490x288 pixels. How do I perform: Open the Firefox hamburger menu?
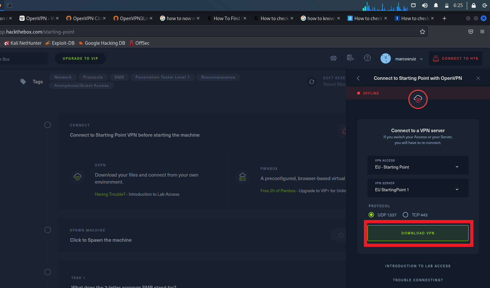pyautogui.click(x=482, y=31)
